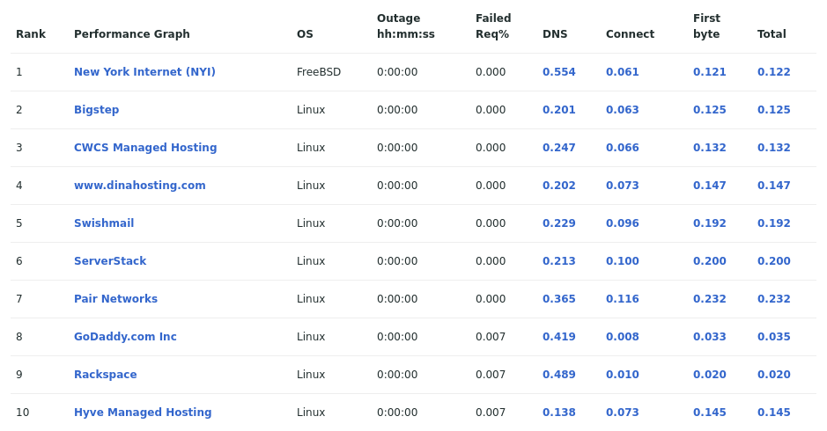
Task: Open www.dinahosting.com link
Action: tap(140, 186)
